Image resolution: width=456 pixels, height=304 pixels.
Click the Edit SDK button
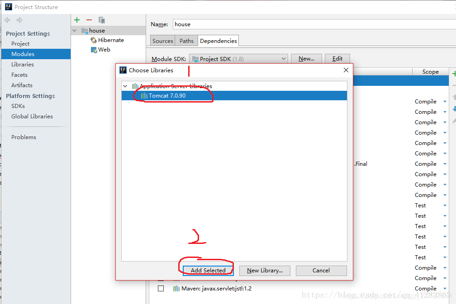(x=337, y=59)
